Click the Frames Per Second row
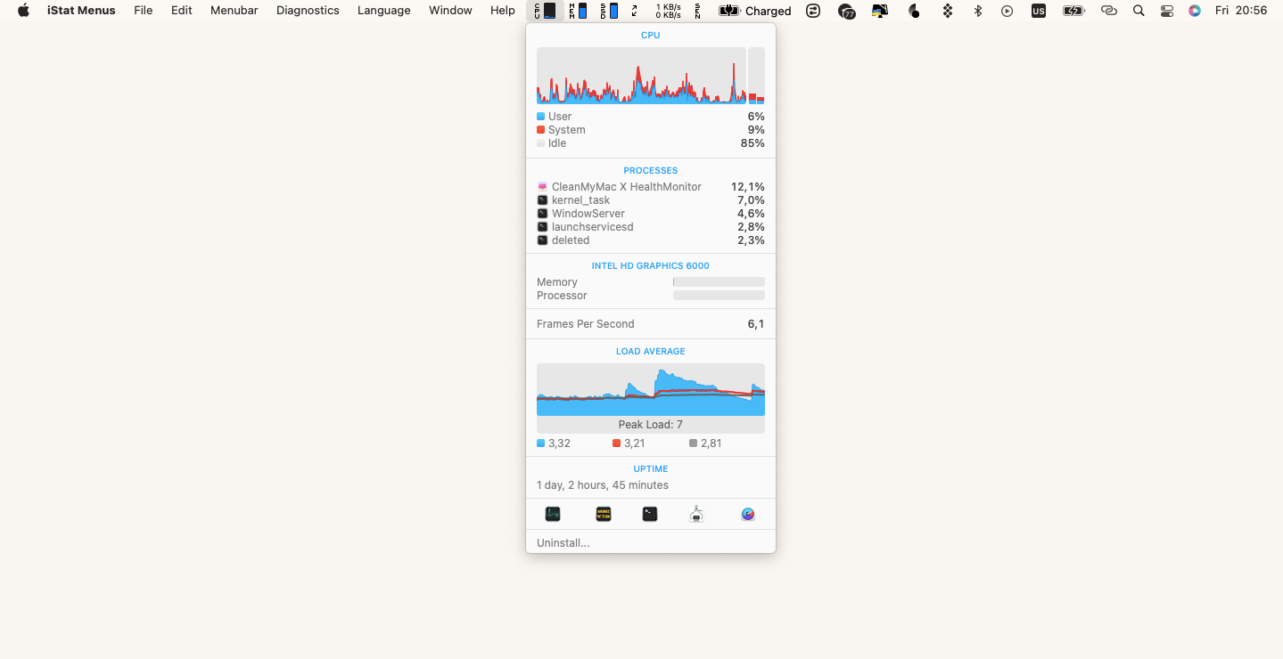Viewport: 1283px width, 659px height. pyautogui.click(x=651, y=324)
